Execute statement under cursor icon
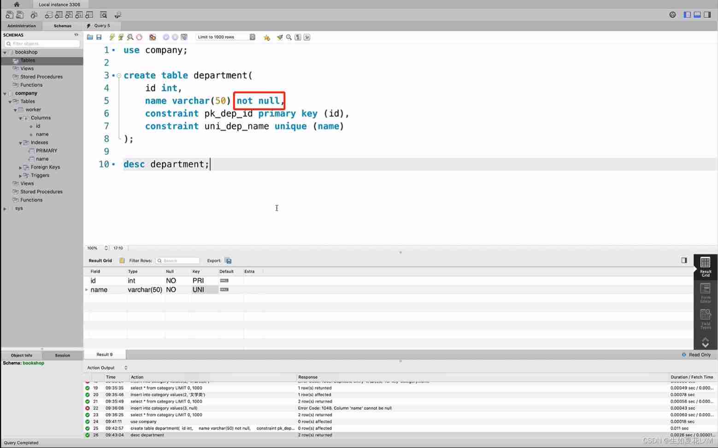The width and height of the screenshot is (718, 448). click(121, 37)
